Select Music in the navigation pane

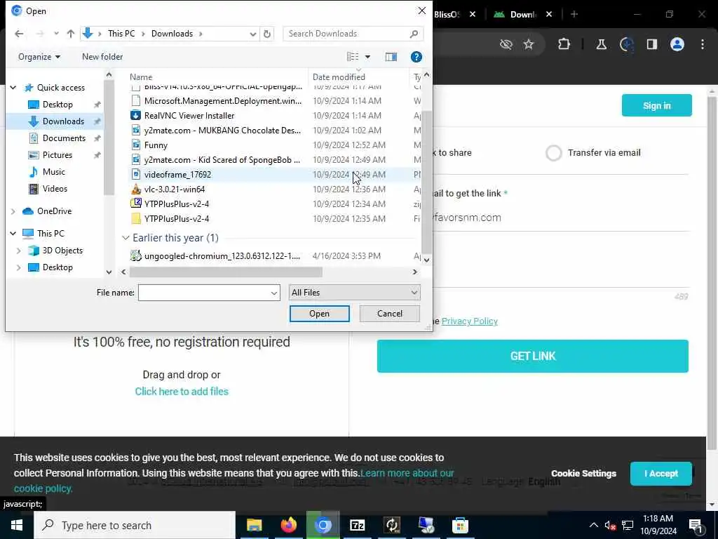tap(53, 172)
